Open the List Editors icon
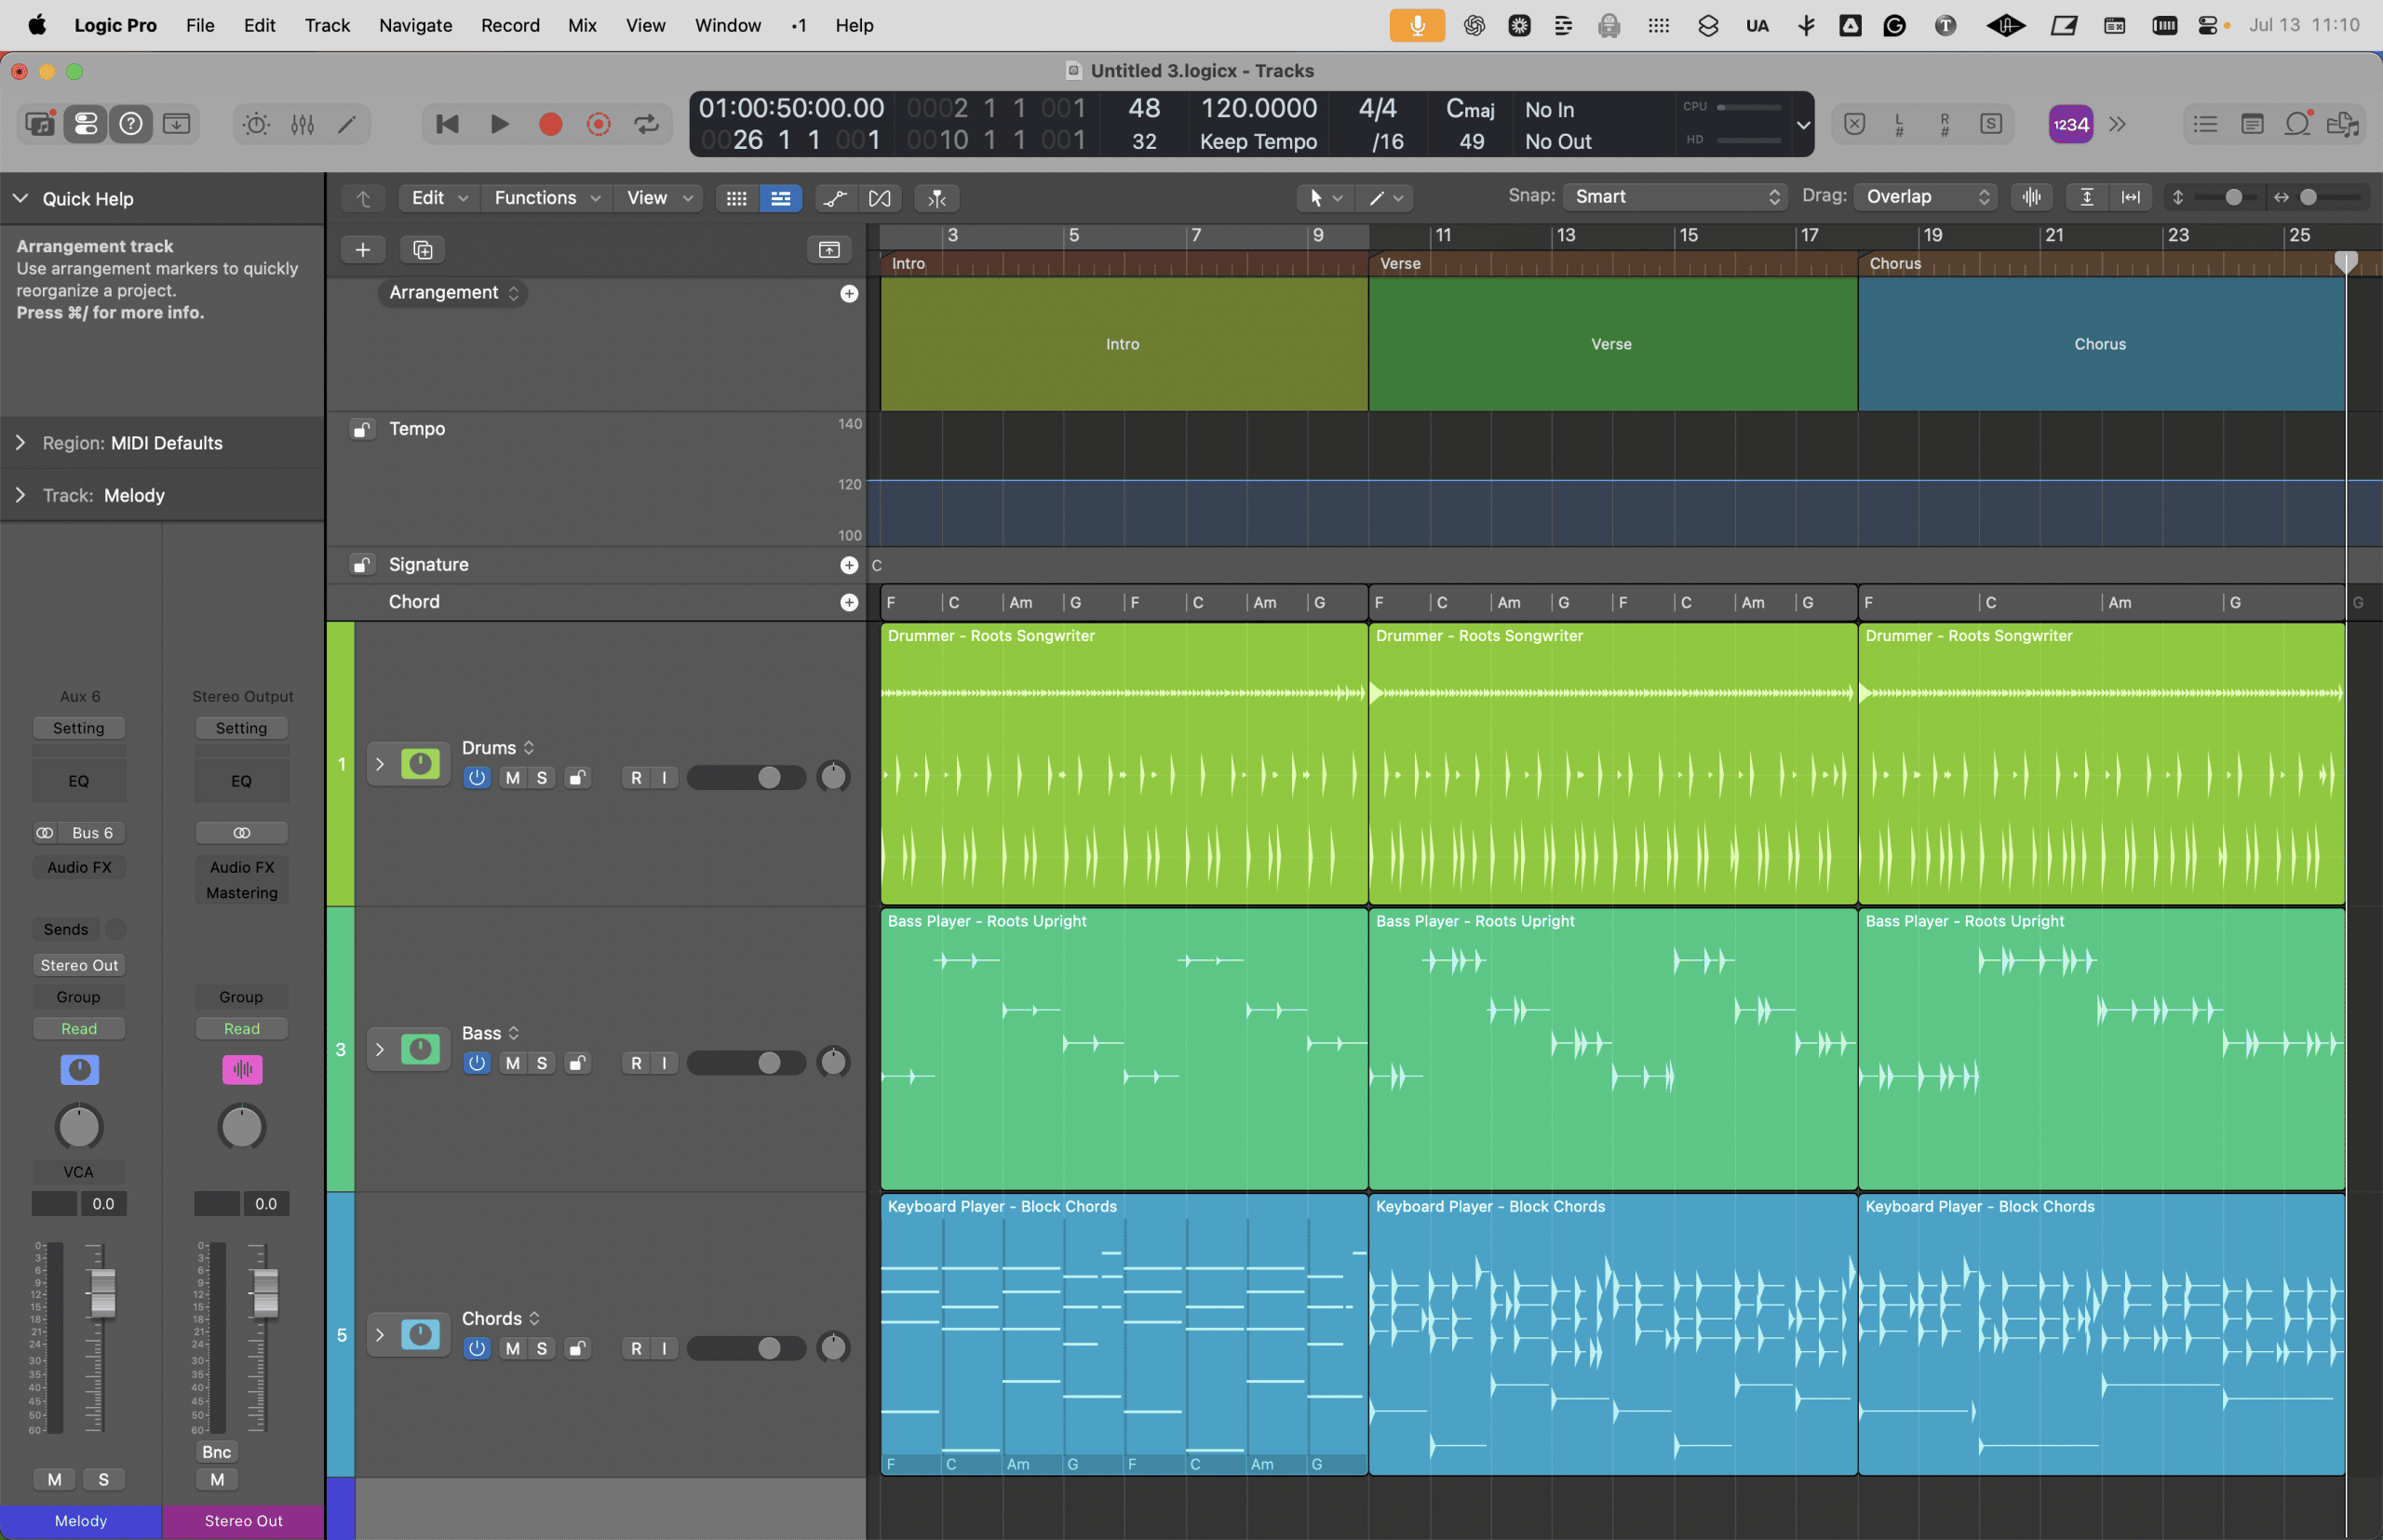 pyautogui.click(x=2205, y=124)
